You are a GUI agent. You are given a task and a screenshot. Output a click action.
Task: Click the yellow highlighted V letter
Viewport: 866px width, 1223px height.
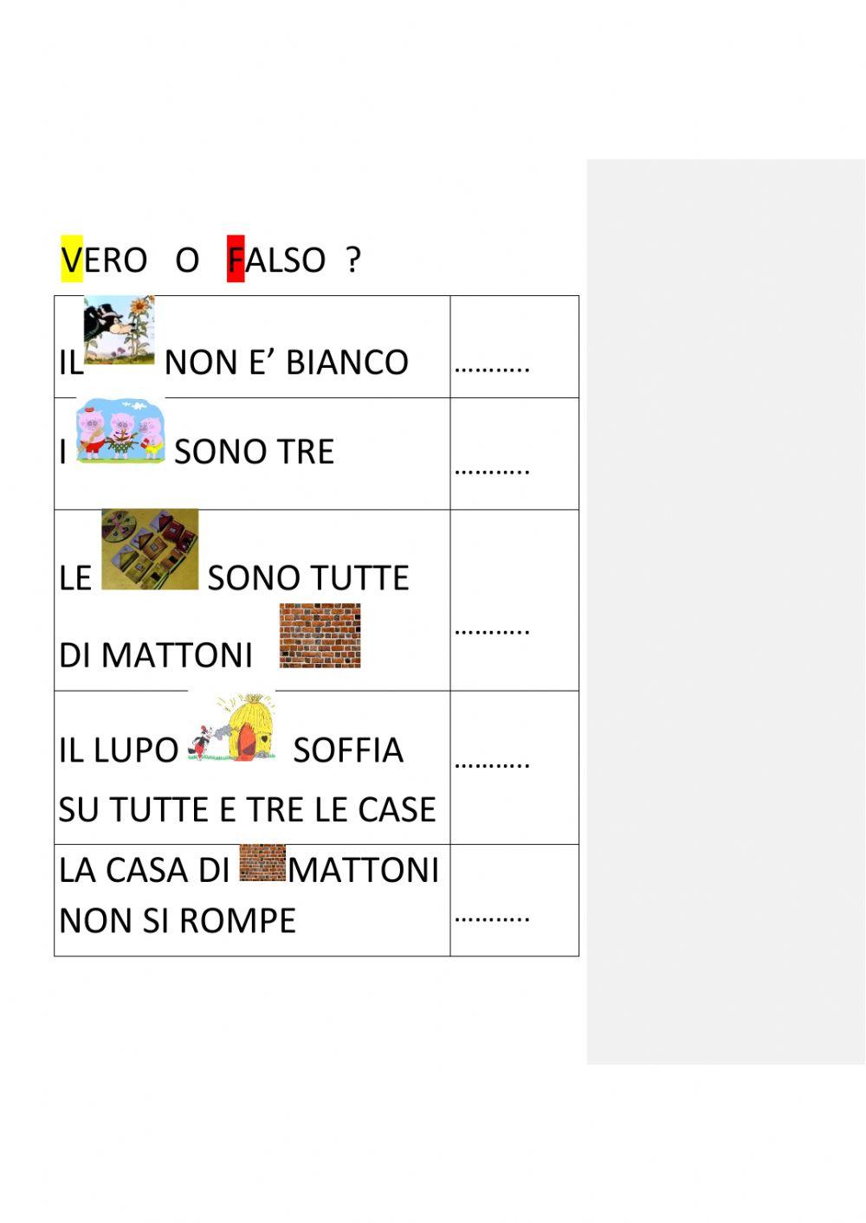pos(71,259)
